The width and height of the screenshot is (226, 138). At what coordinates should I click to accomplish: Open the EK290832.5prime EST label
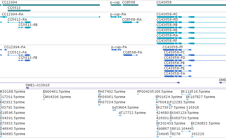coord(205,124)
